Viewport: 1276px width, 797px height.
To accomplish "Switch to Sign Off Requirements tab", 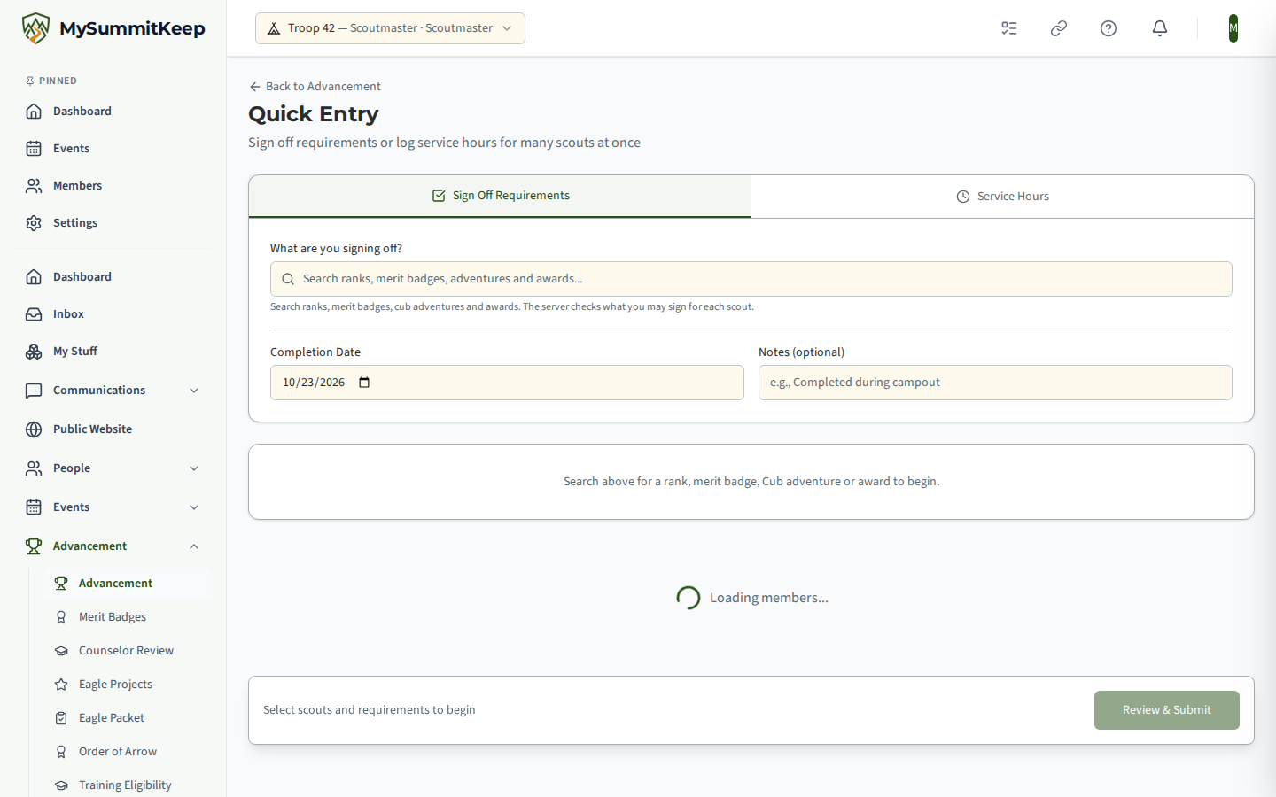I will tap(500, 196).
